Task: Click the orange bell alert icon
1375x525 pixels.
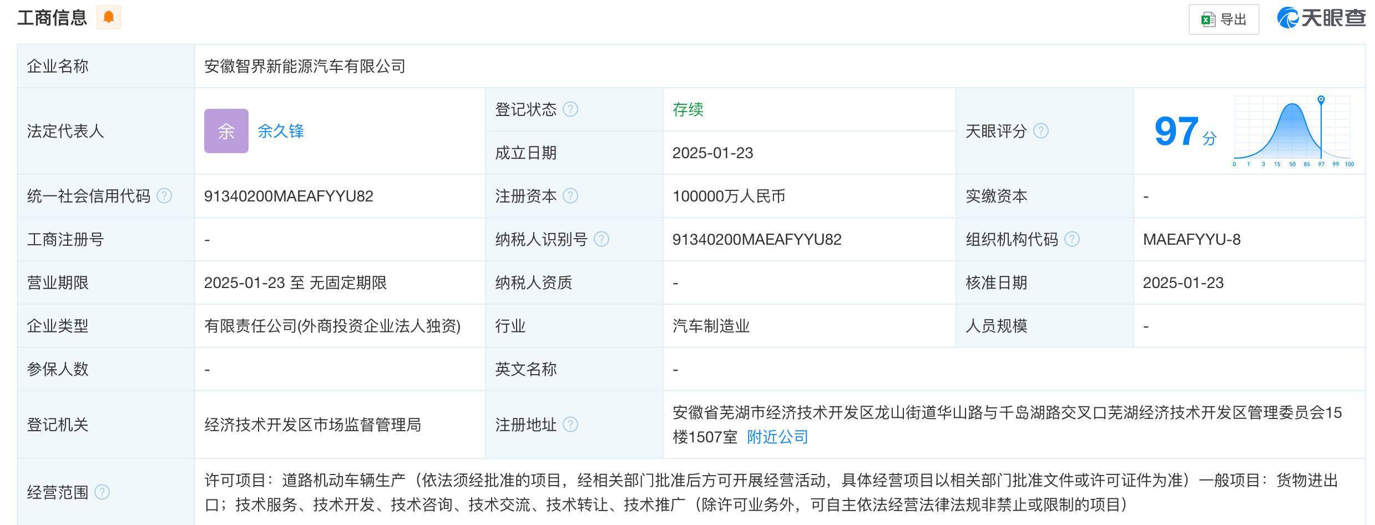Action: pyautogui.click(x=109, y=17)
